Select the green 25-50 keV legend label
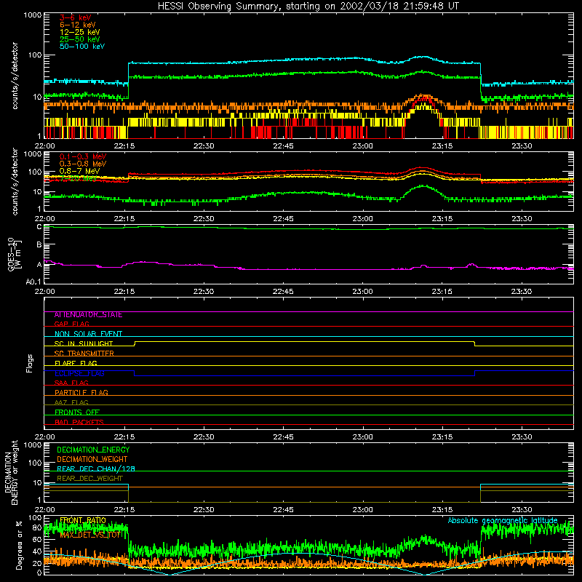This screenshot has width=582, height=582. (x=80, y=39)
